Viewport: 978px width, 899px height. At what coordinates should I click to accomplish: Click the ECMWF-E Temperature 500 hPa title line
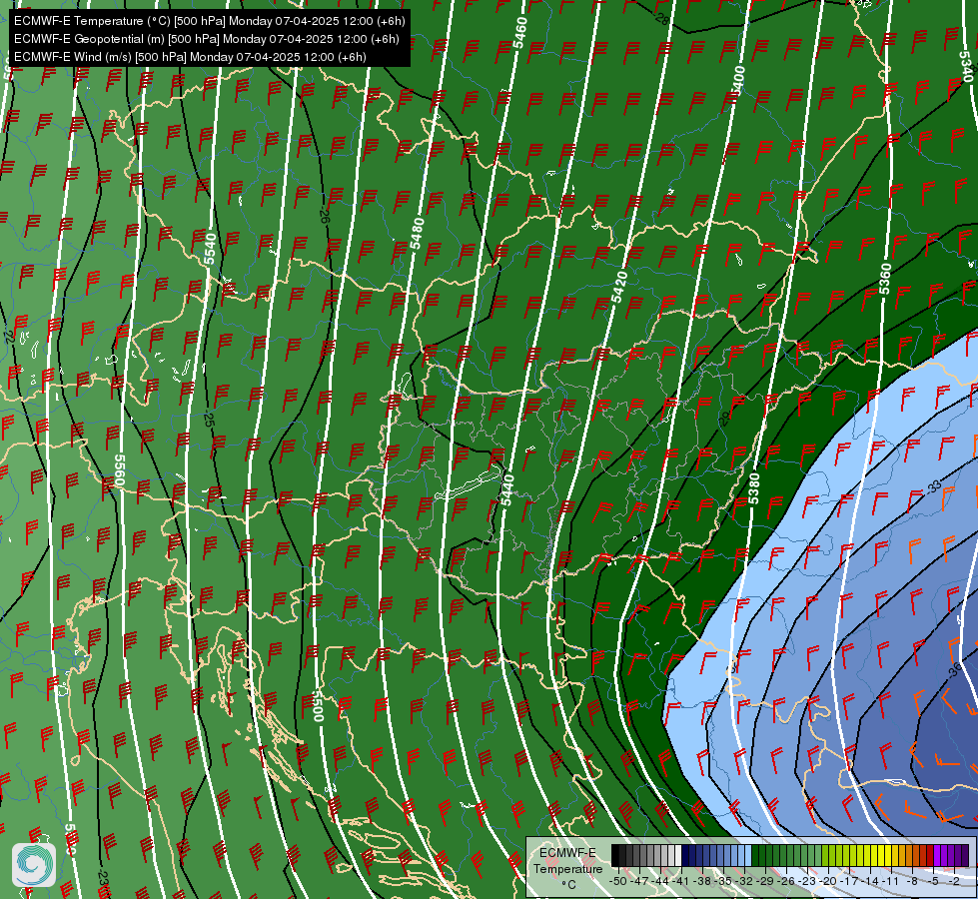click(x=210, y=21)
